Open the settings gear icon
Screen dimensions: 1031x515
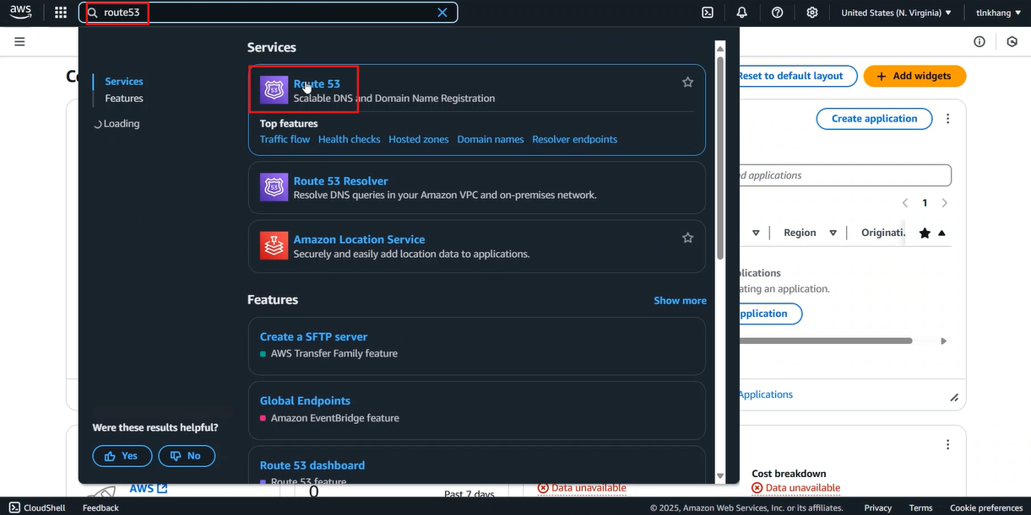click(812, 13)
